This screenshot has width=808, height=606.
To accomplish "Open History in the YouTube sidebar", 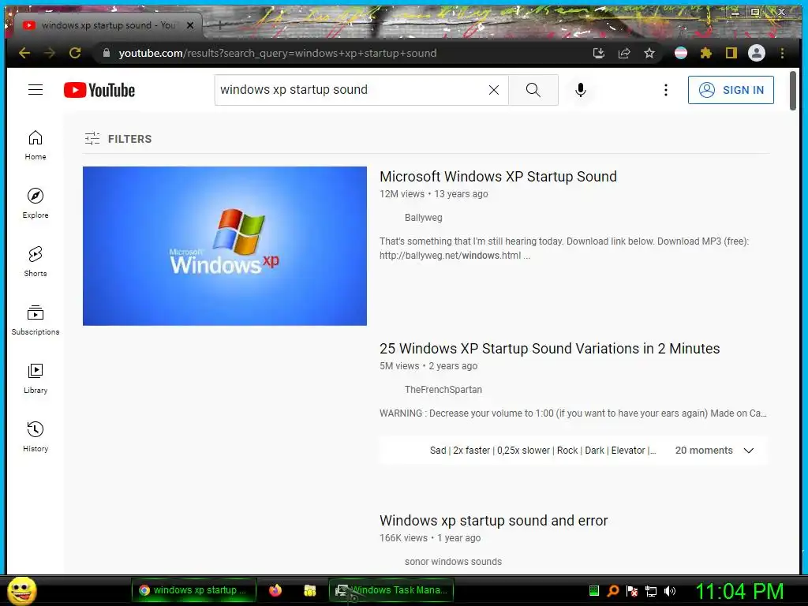I will 36,437.
